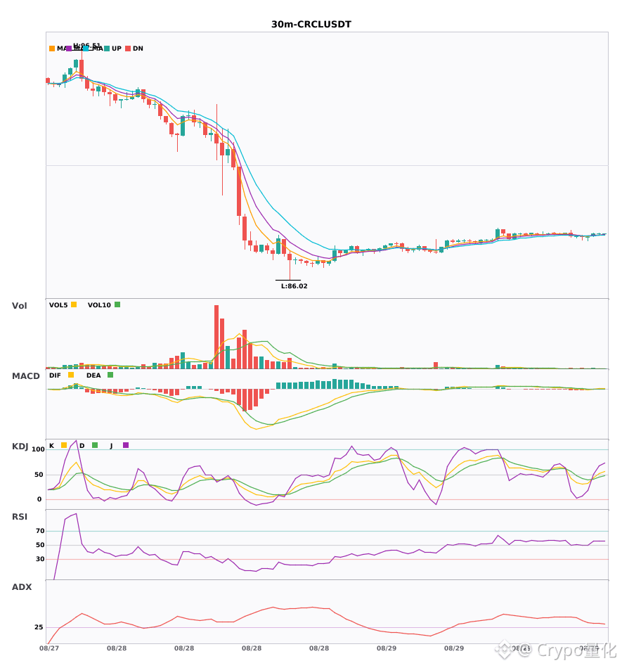Screen dimensions: 622x668
Task: Click the chart title 30m-CRCLUSDT
Action: (311, 25)
